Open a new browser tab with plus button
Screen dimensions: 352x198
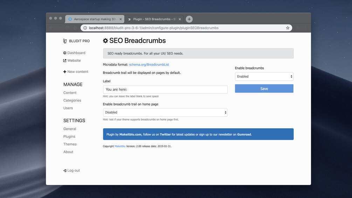[x=189, y=19]
